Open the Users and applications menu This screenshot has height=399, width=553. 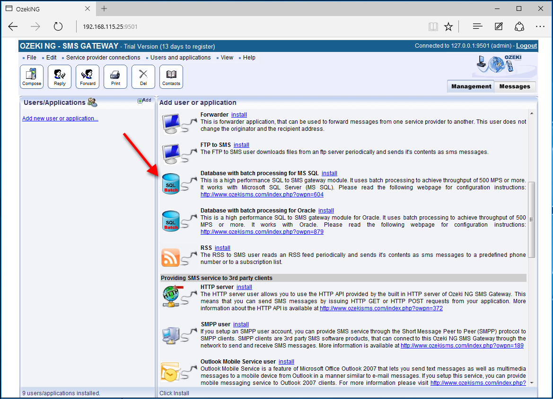pos(180,58)
